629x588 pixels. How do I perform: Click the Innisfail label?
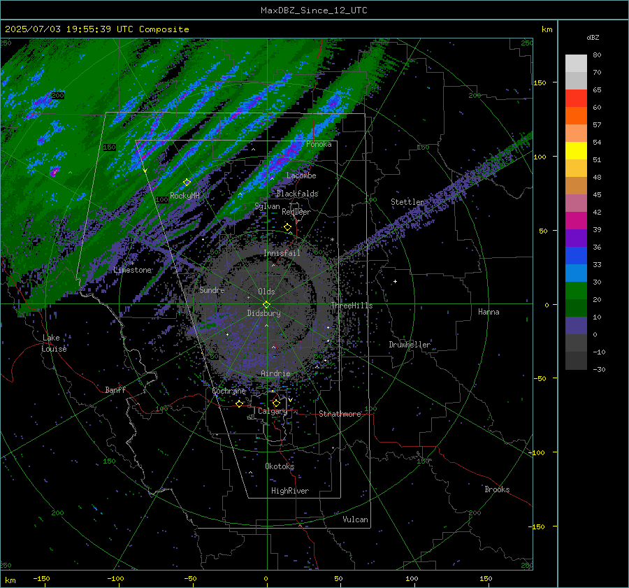click(282, 253)
